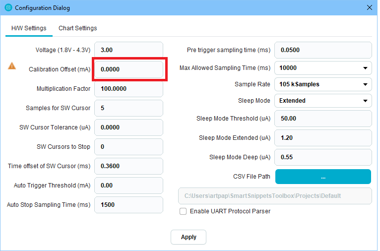Close the Configuration Dialog window
The height and width of the screenshot is (251, 380).
[x=370, y=7]
